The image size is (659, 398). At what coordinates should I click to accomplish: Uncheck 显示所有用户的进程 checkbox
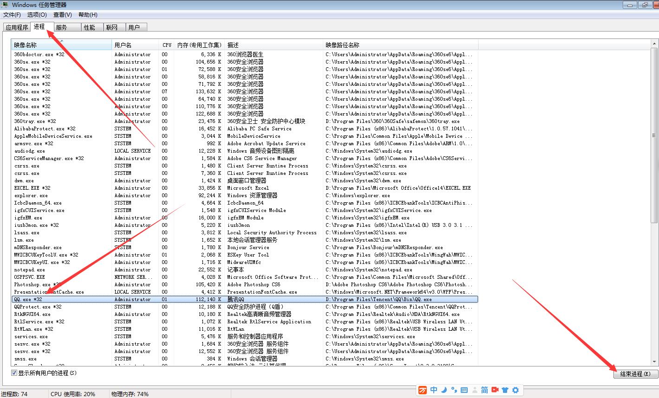14,373
